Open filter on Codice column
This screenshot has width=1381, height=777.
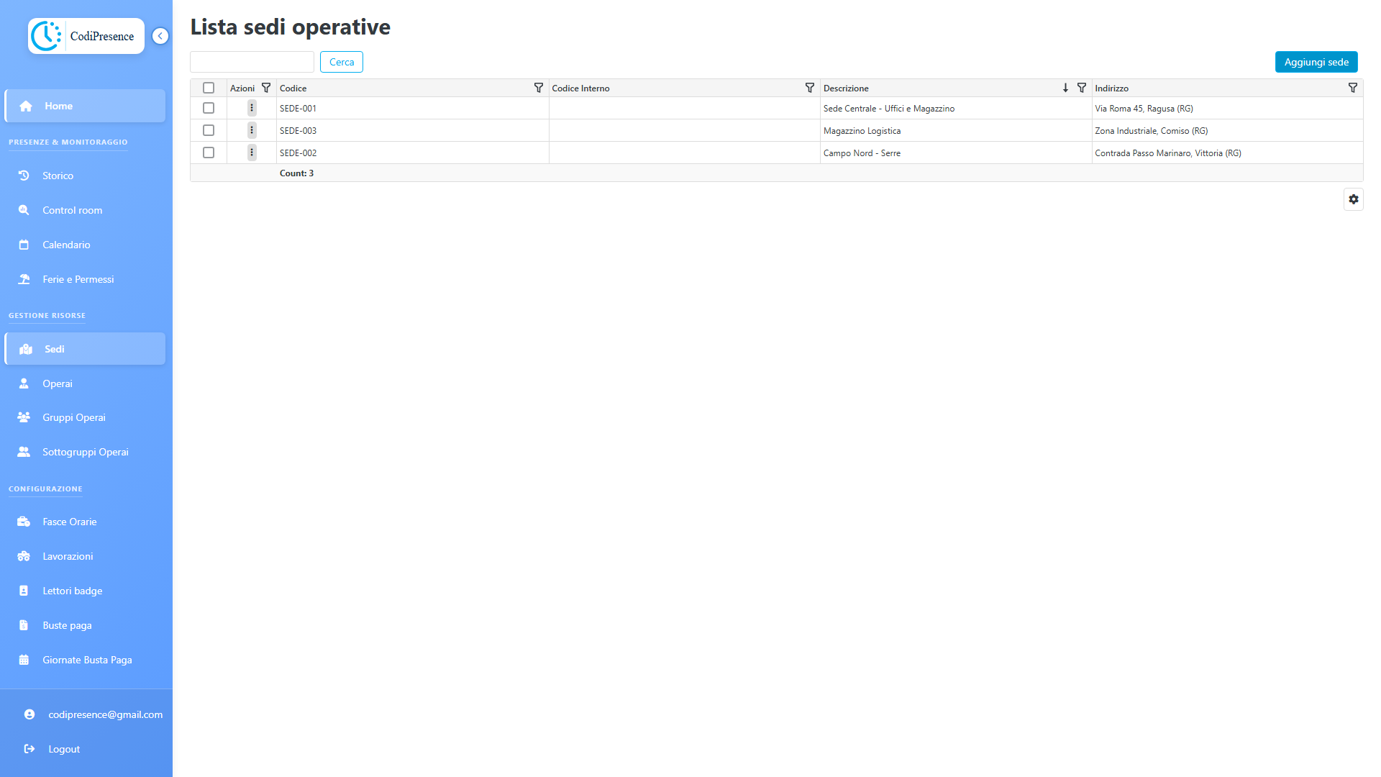(x=538, y=88)
